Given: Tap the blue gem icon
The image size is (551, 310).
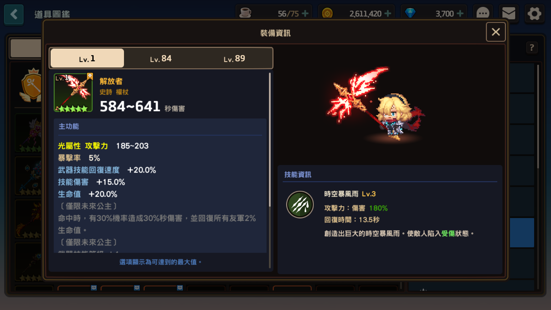Looking at the screenshot, I should tap(410, 13).
